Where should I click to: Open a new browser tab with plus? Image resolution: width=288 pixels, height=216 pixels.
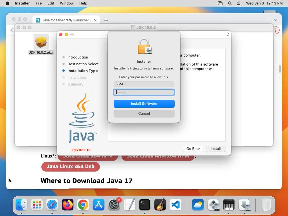tap(106, 20)
